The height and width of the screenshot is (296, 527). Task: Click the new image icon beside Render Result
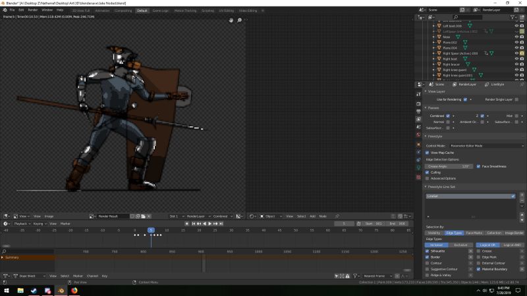(x=138, y=216)
